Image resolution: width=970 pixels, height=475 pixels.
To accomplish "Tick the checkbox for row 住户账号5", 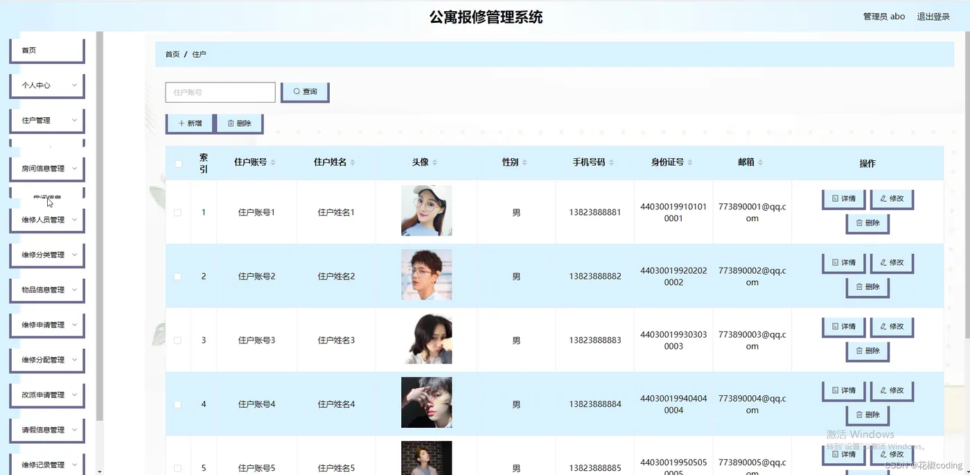I will tap(178, 468).
